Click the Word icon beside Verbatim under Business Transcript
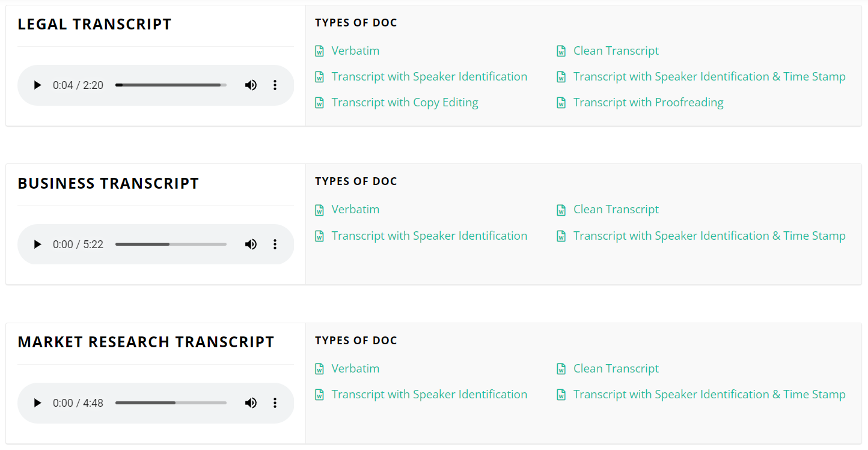Viewport: 868px width, 450px height. pos(319,209)
